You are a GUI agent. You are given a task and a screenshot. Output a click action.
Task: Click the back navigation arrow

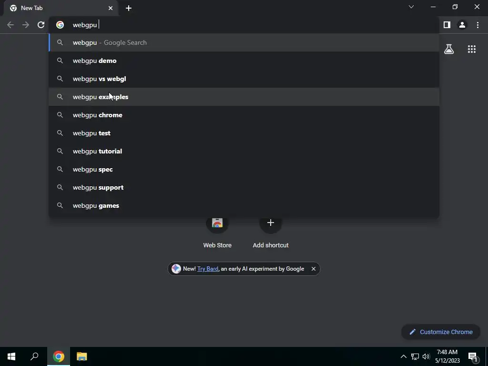click(x=10, y=25)
